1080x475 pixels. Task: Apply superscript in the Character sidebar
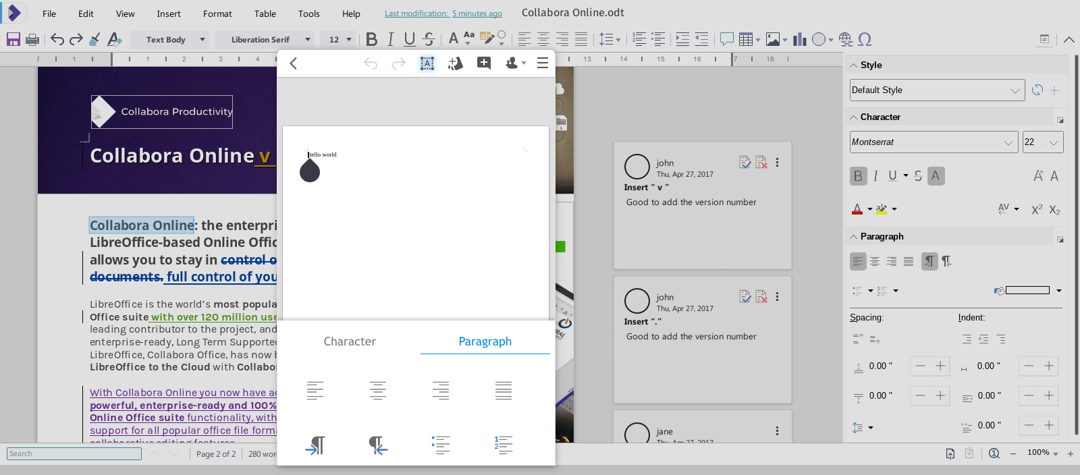(x=1037, y=209)
